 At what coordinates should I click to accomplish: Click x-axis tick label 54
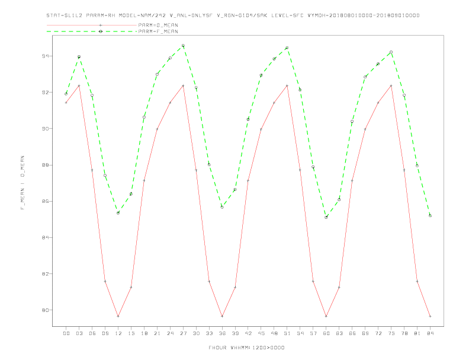[x=300, y=333]
